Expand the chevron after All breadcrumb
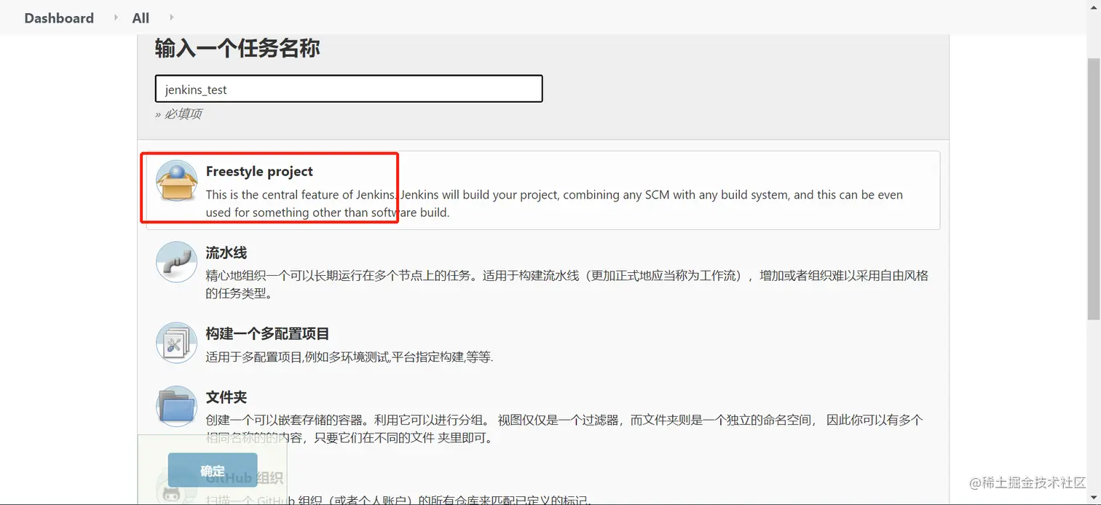 click(172, 17)
